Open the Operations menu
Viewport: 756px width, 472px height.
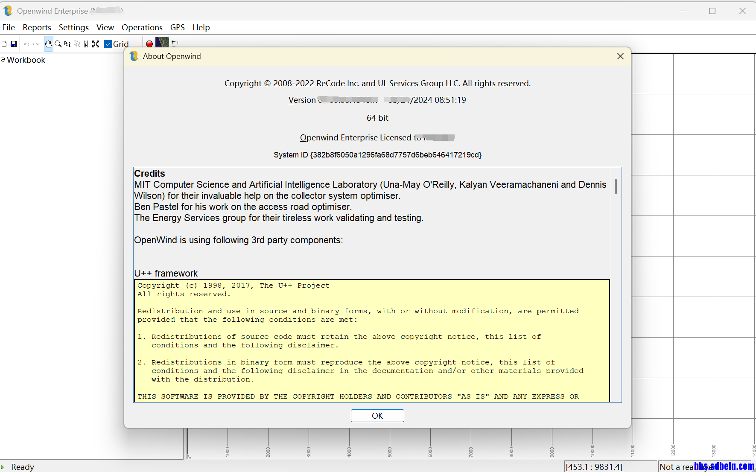(142, 27)
